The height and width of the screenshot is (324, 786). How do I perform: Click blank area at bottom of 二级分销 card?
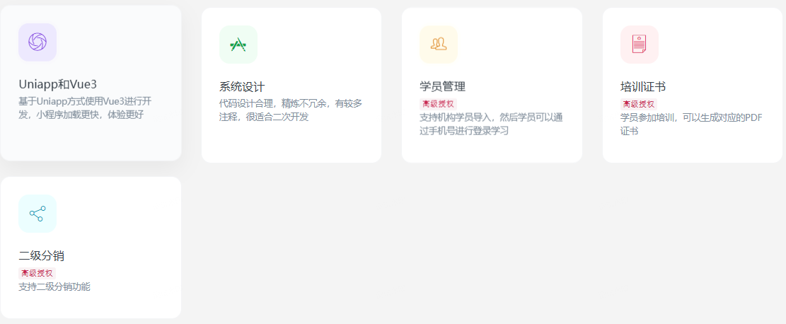tap(91, 306)
